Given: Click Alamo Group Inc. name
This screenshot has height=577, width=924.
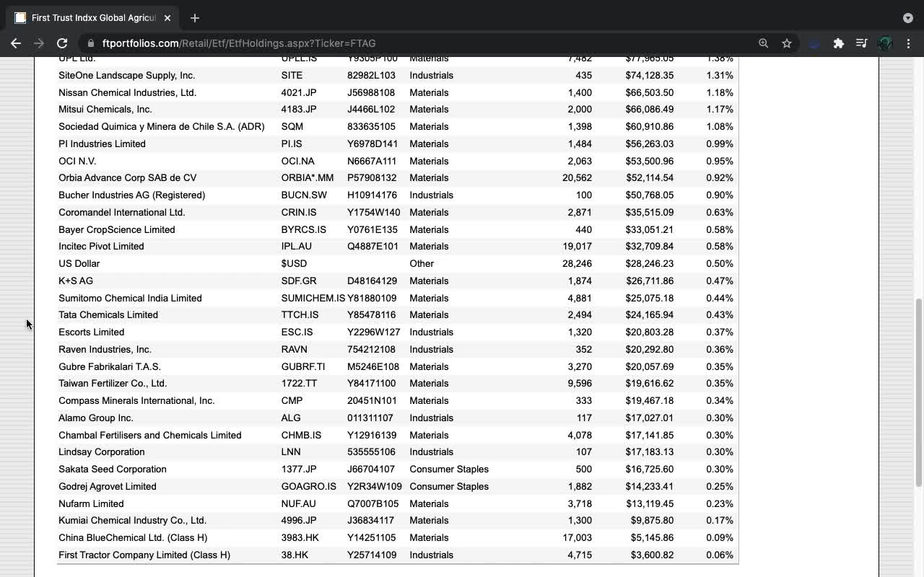Looking at the screenshot, I should [x=96, y=418].
